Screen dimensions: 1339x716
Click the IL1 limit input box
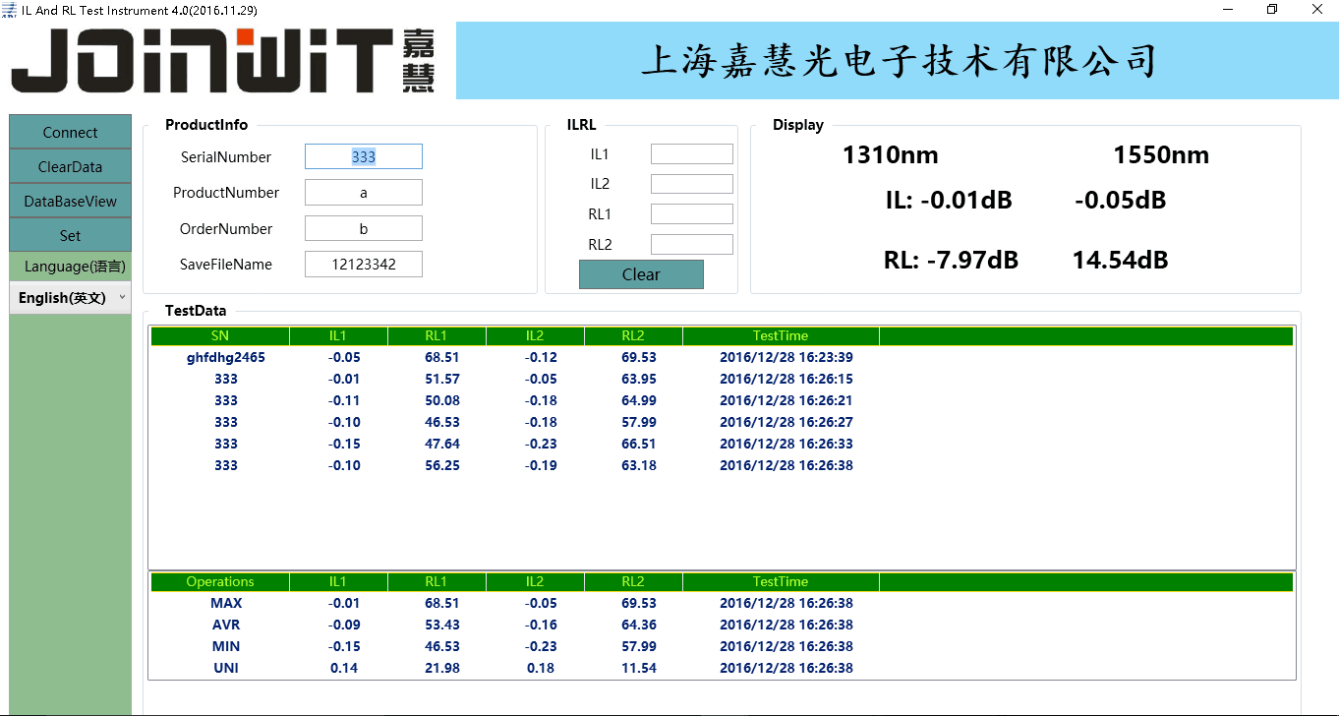691,154
